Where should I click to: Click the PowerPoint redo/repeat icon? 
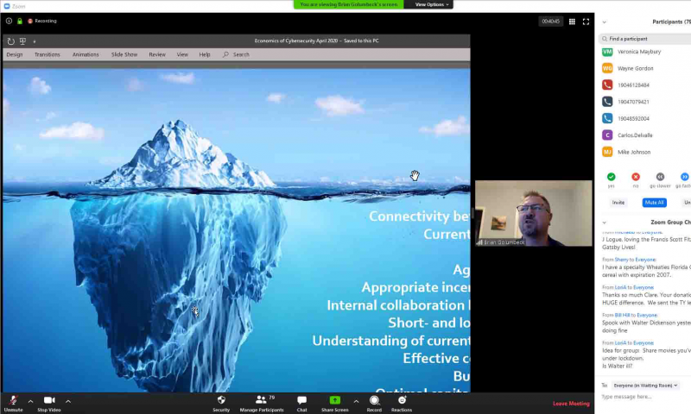click(11, 41)
